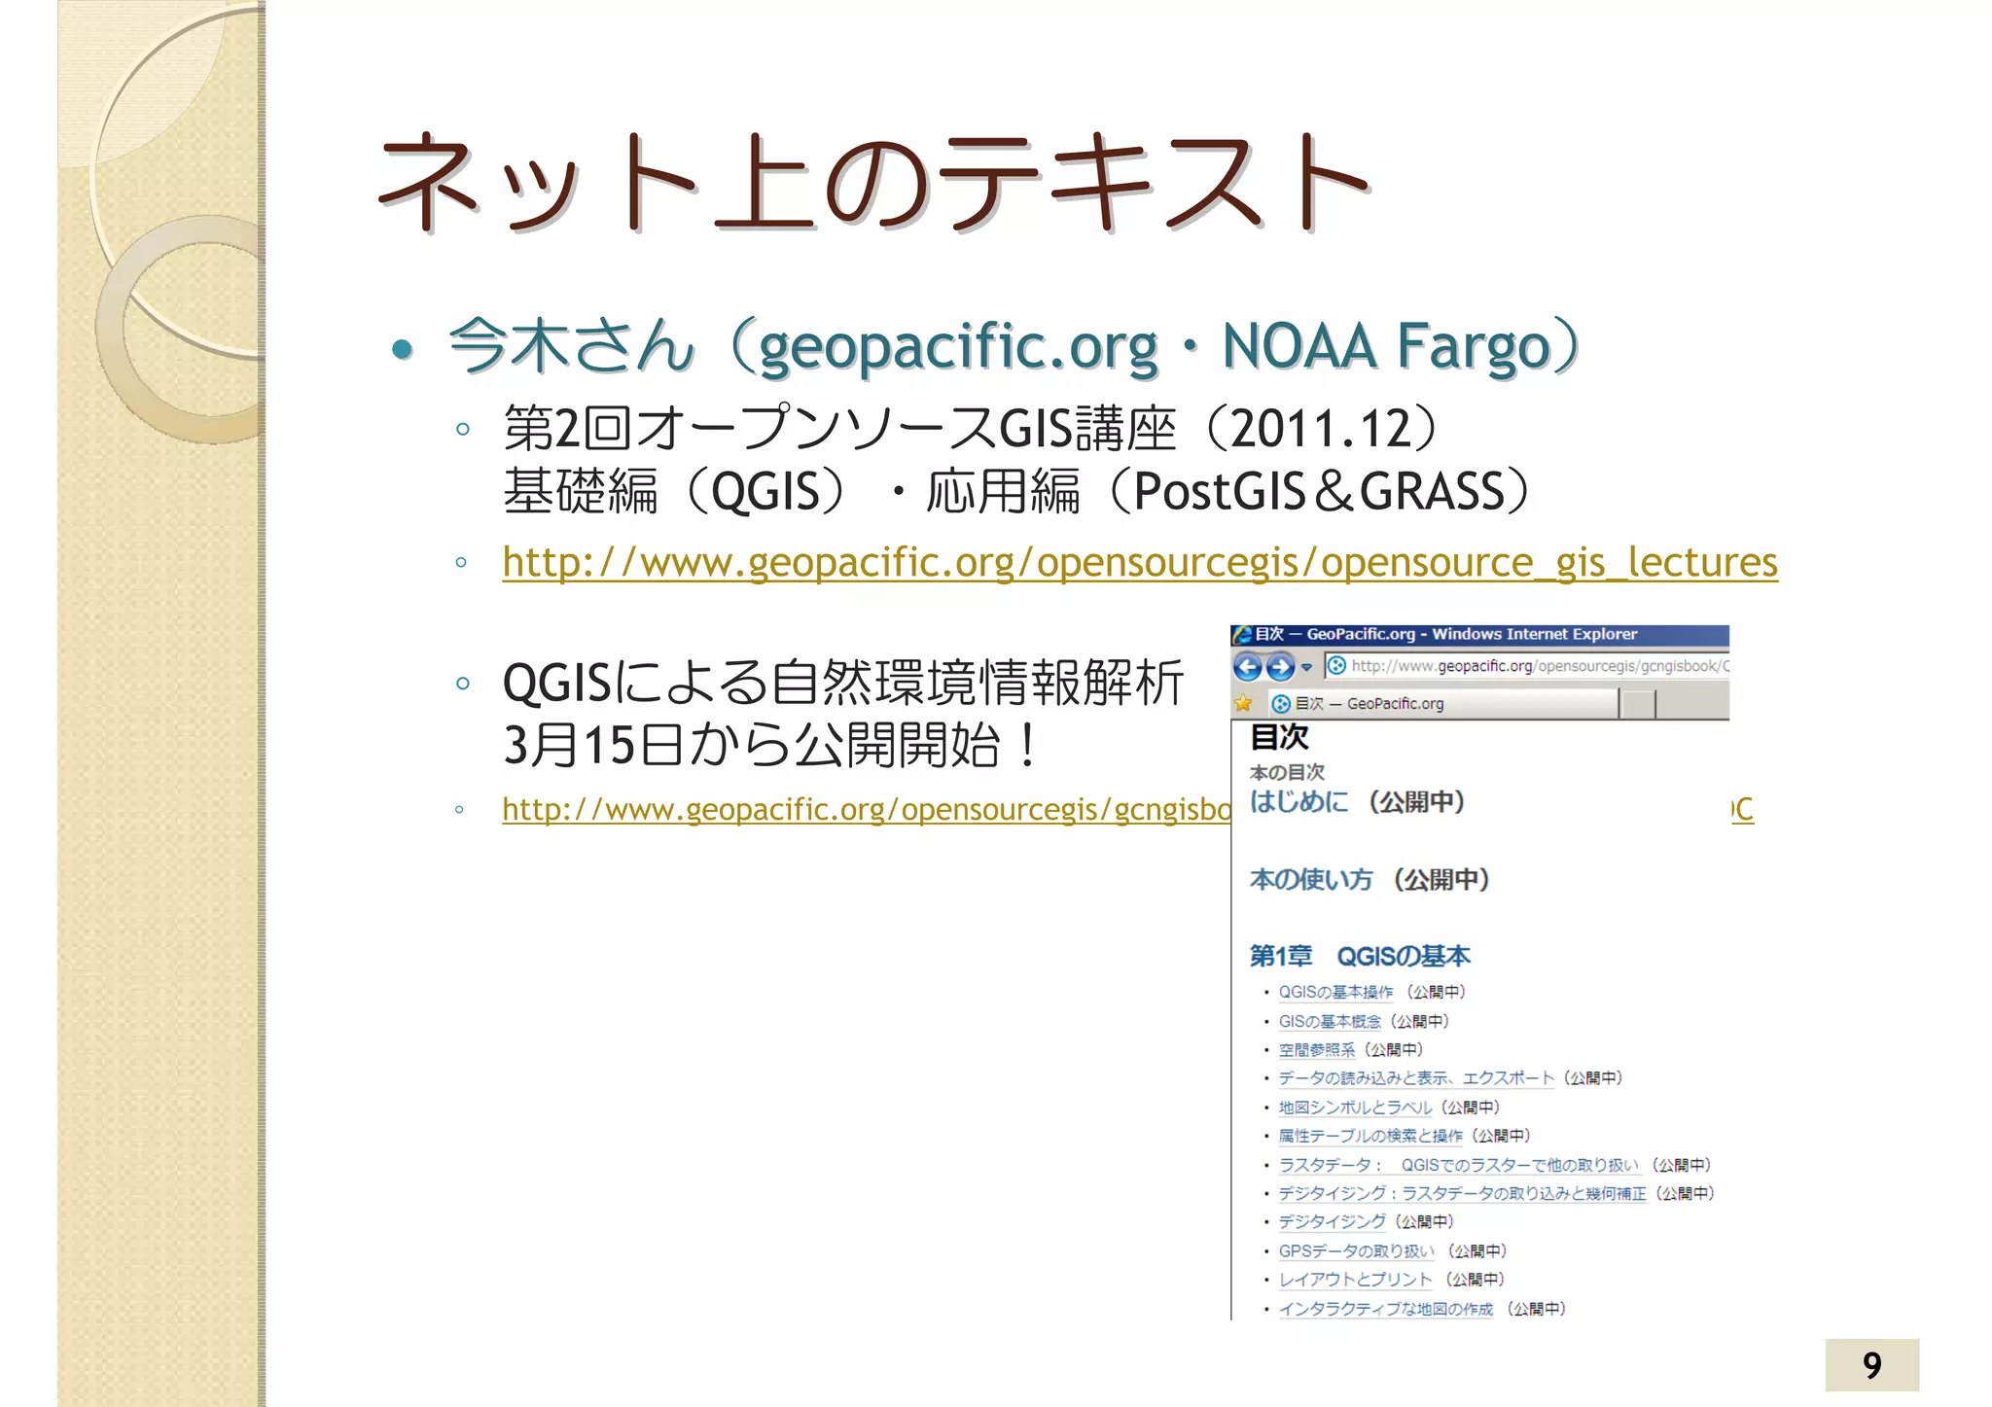The height and width of the screenshot is (1407, 1992).
Task: Open the はじめに link
Action: 1299,802
